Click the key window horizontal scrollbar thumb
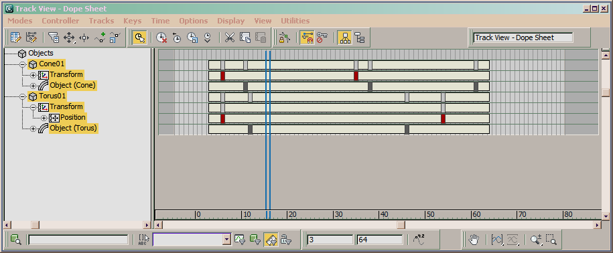The width and height of the screenshot is (613, 253). (x=401, y=225)
